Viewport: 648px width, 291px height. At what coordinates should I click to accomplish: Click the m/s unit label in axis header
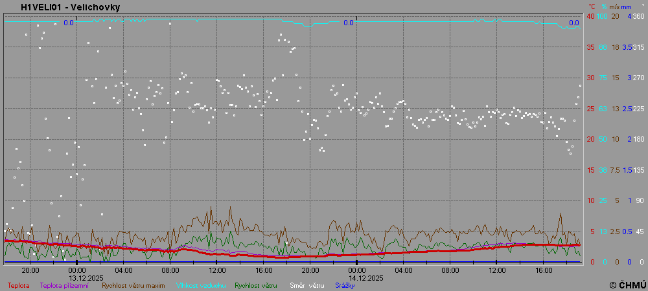pyautogui.click(x=615, y=7)
